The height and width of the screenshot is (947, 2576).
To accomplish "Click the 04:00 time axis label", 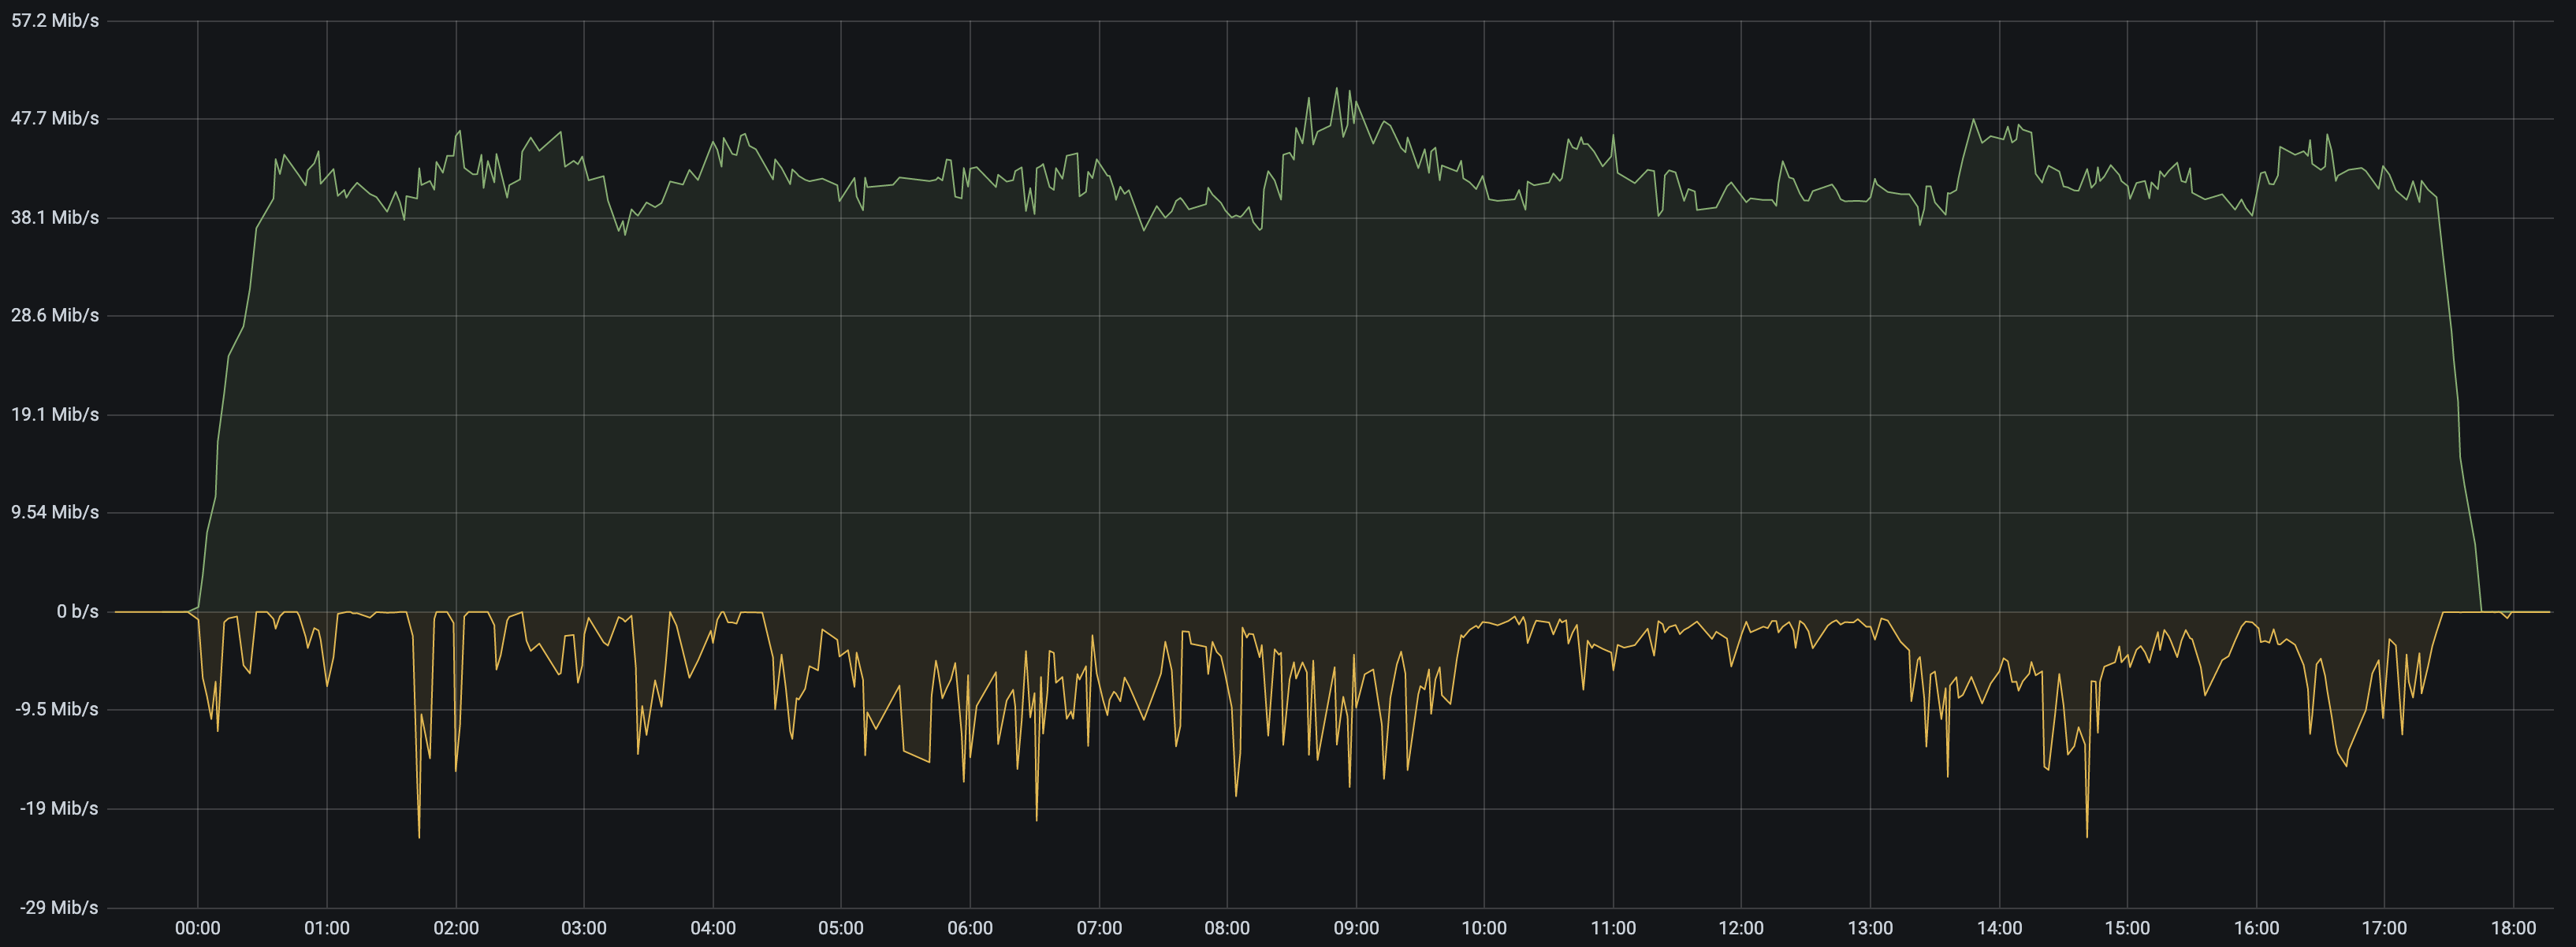I will pyautogui.click(x=713, y=928).
